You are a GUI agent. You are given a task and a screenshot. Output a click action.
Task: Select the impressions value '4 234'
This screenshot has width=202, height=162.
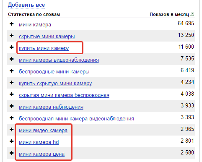(187, 82)
